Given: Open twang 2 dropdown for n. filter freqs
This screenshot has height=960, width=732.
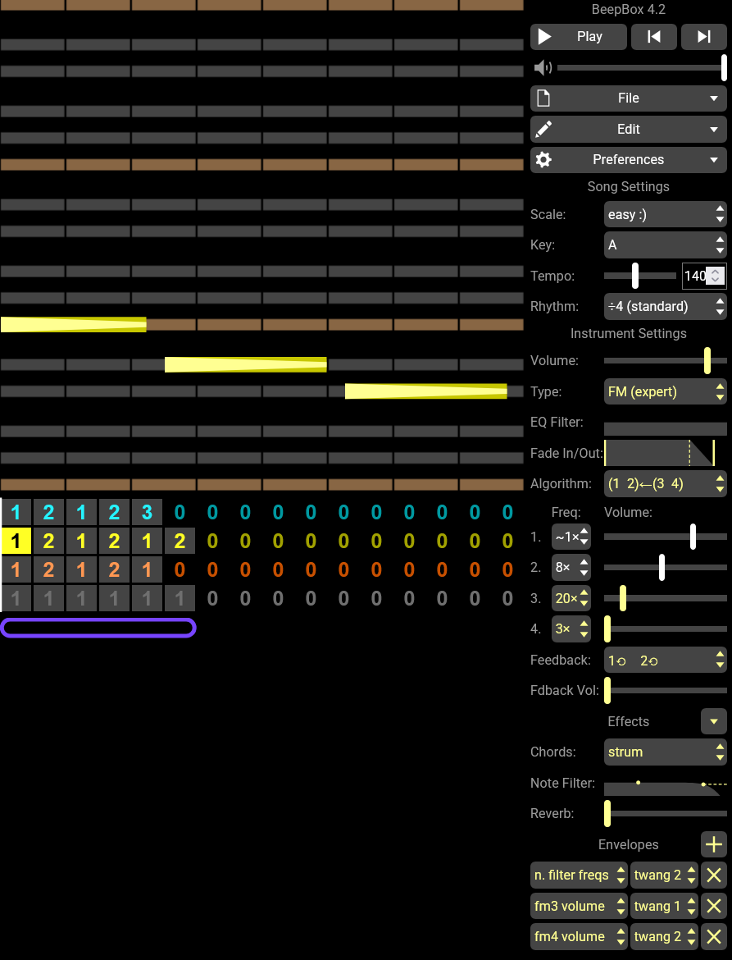Looking at the screenshot, I should (664, 875).
